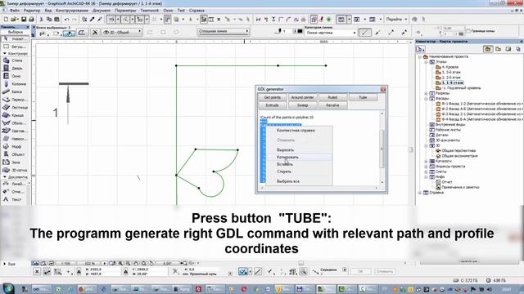Click the Ruled button in GDL generator
The image size is (524, 294).
pyautogui.click(x=332, y=97)
